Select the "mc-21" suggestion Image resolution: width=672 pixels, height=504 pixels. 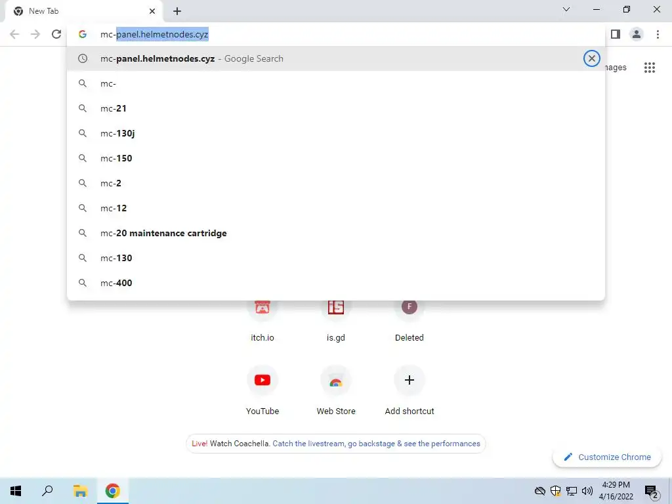pyautogui.click(x=336, y=108)
